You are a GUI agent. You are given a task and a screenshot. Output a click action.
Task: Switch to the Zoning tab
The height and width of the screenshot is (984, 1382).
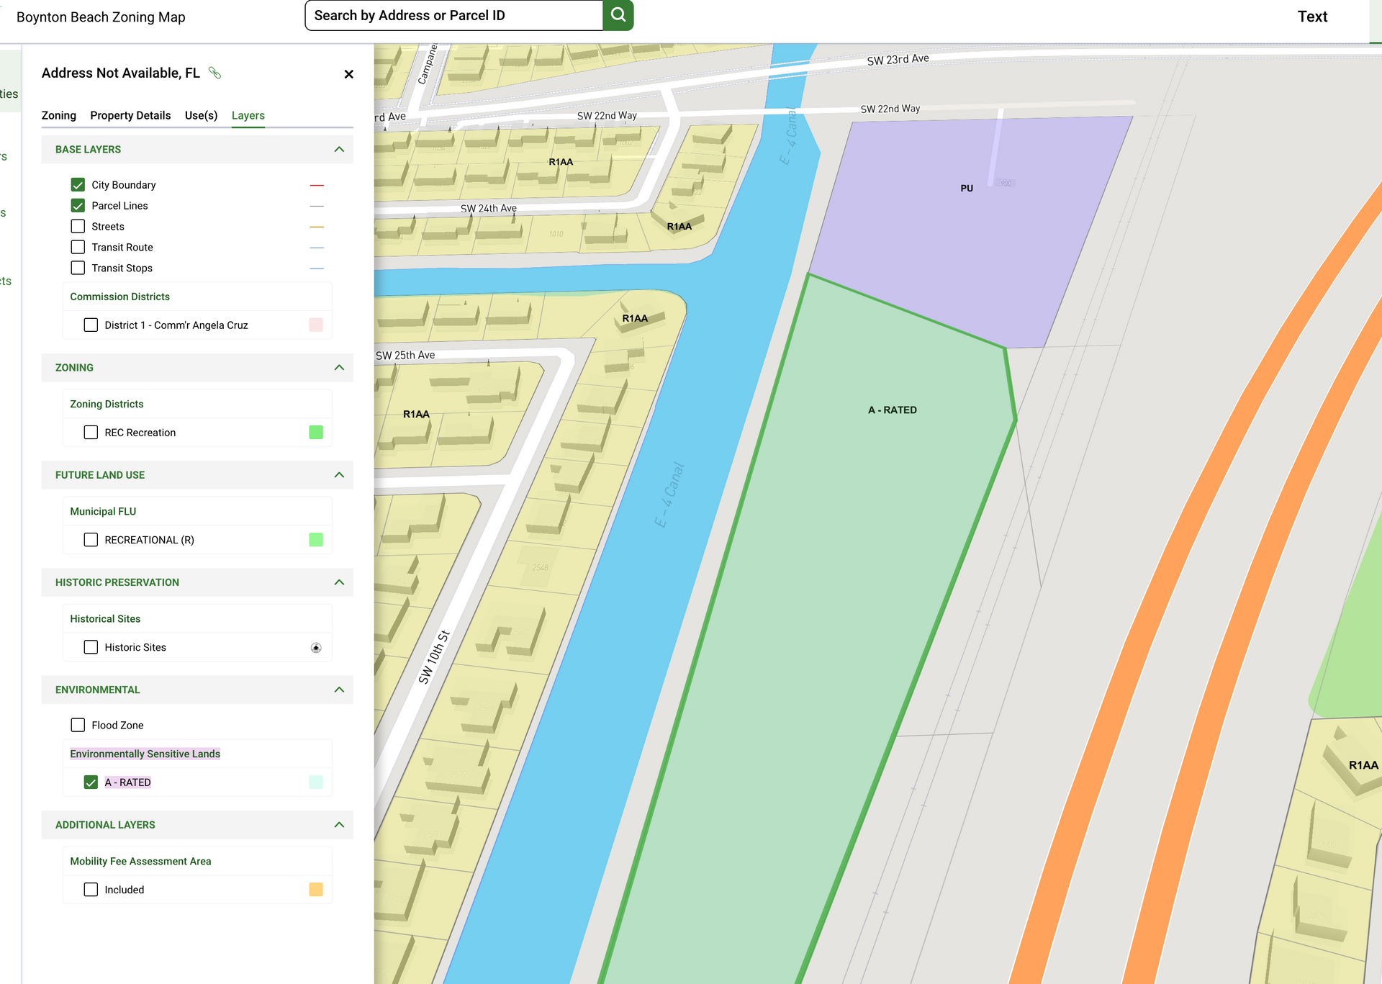click(59, 115)
